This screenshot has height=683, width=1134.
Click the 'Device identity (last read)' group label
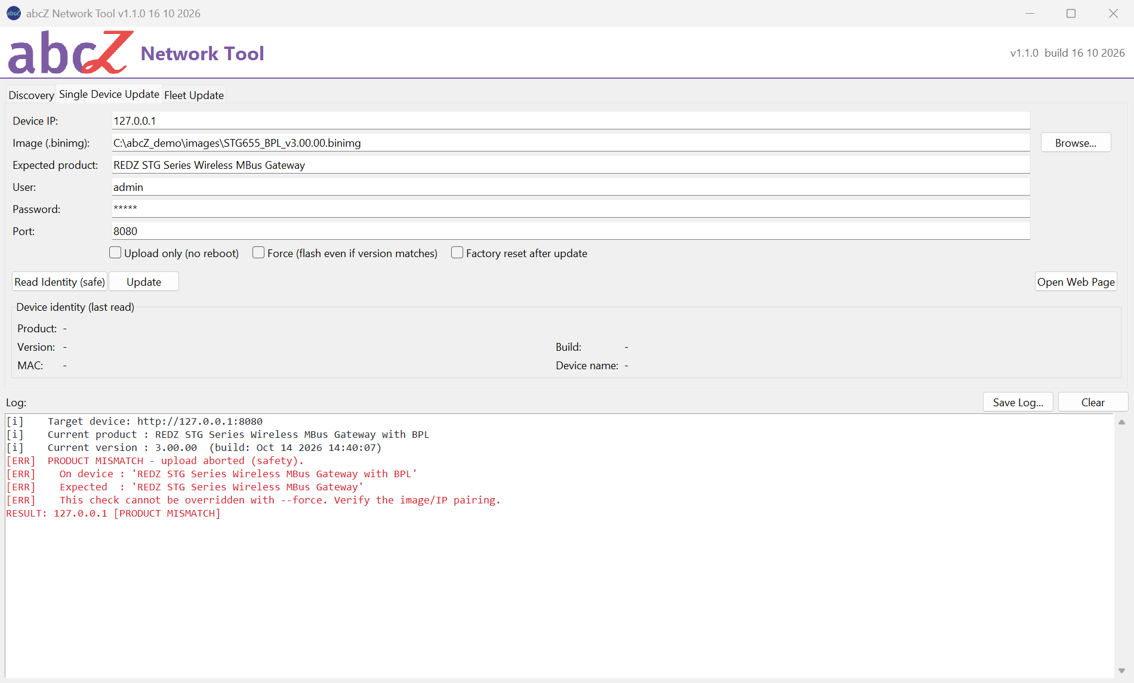[75, 307]
